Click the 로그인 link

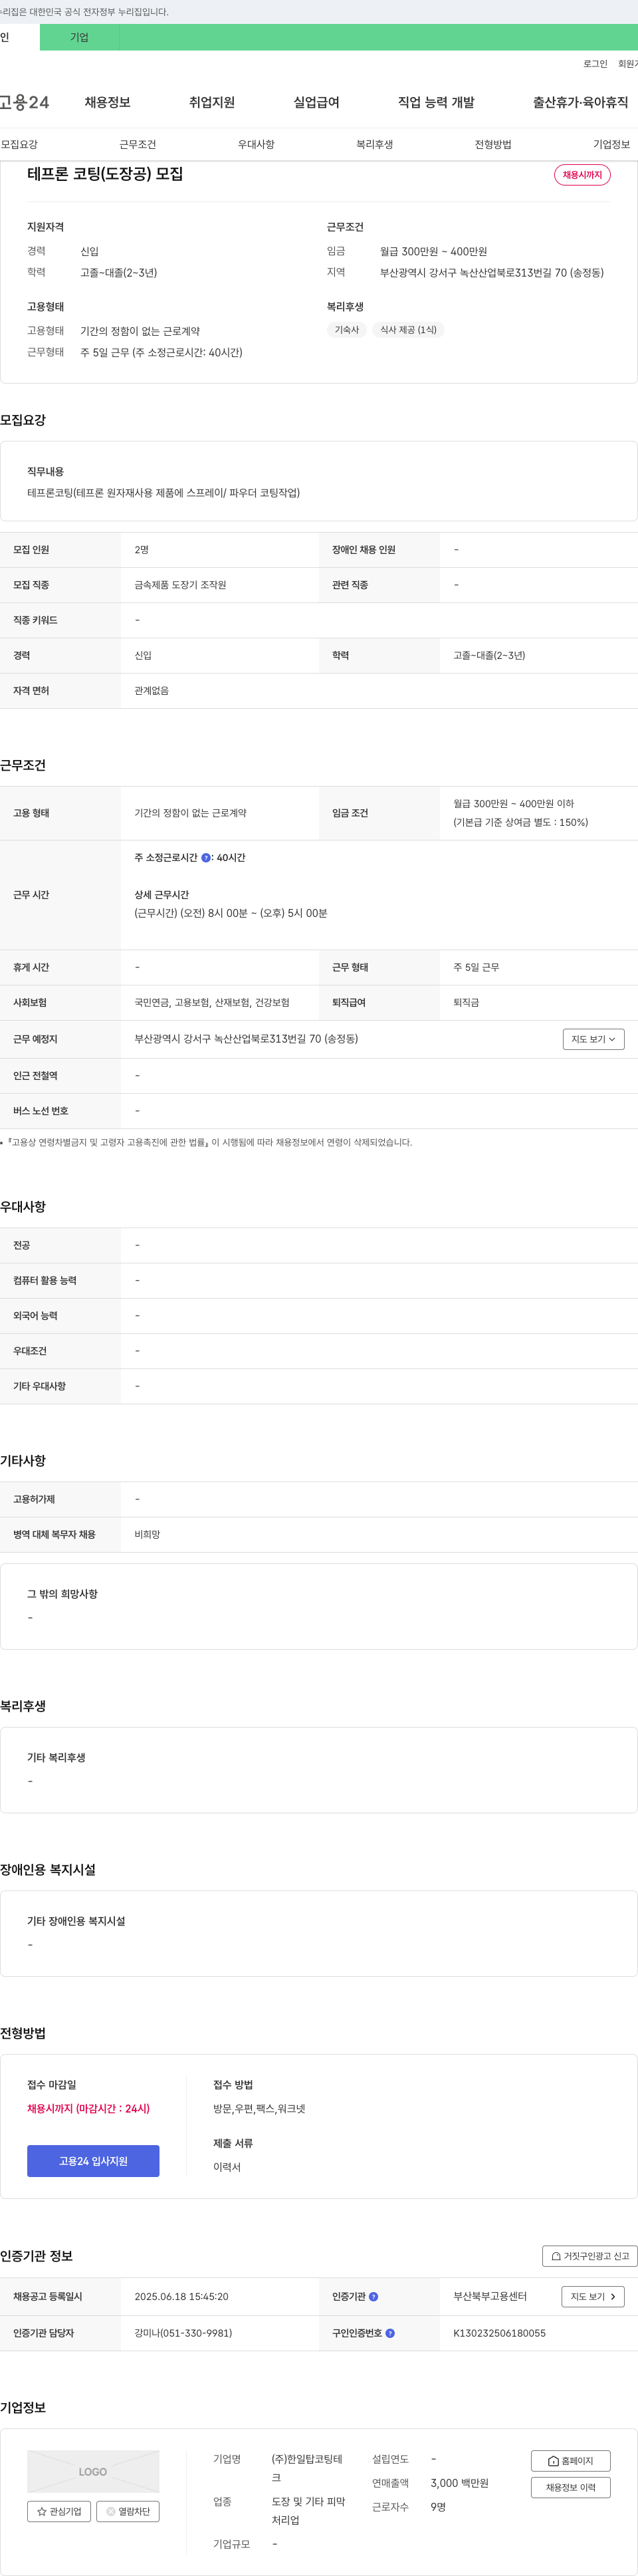point(595,64)
